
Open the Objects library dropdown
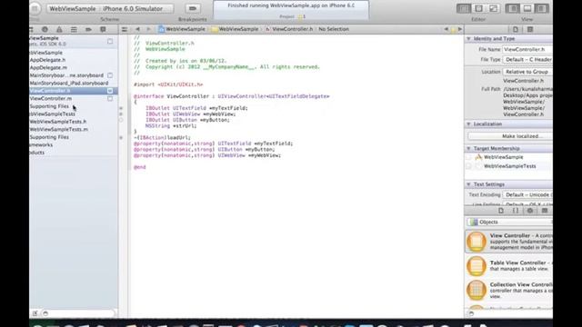point(509,222)
